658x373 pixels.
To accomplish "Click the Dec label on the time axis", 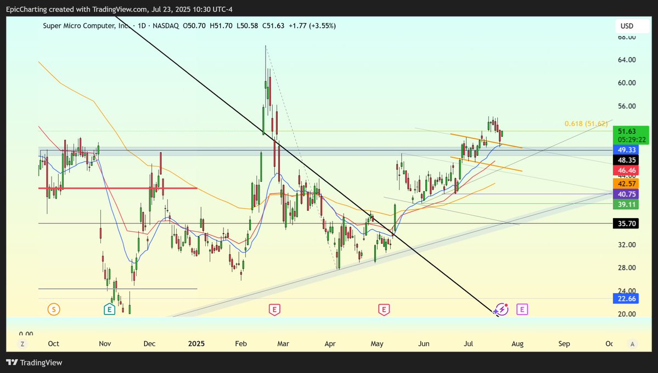I will [x=149, y=343].
